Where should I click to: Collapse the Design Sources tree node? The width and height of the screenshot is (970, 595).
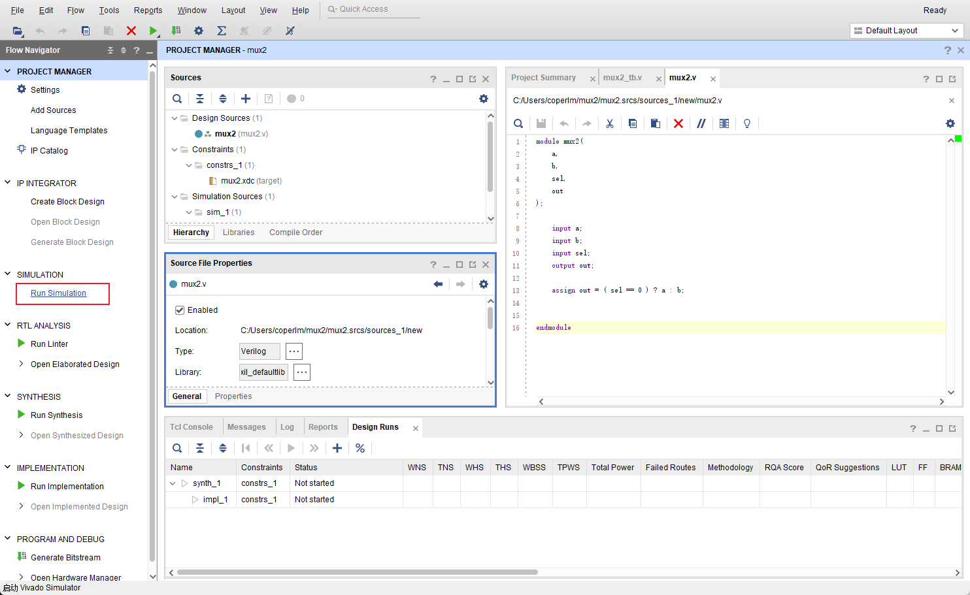tap(175, 118)
